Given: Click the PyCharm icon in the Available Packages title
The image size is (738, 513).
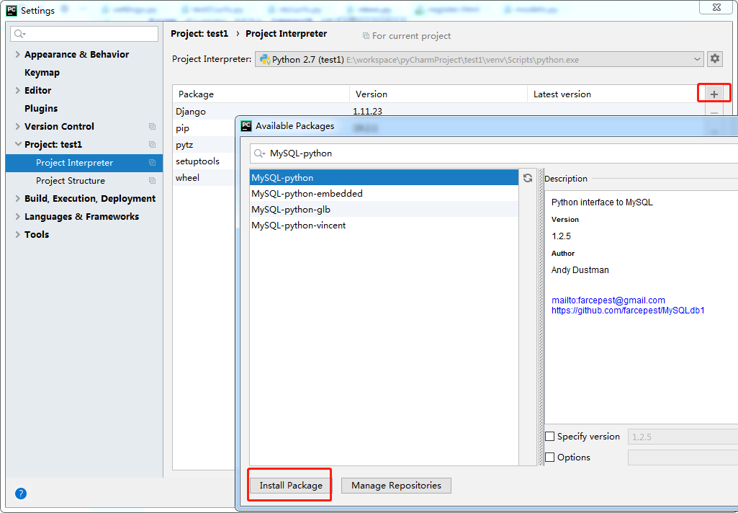Looking at the screenshot, I should (x=246, y=126).
